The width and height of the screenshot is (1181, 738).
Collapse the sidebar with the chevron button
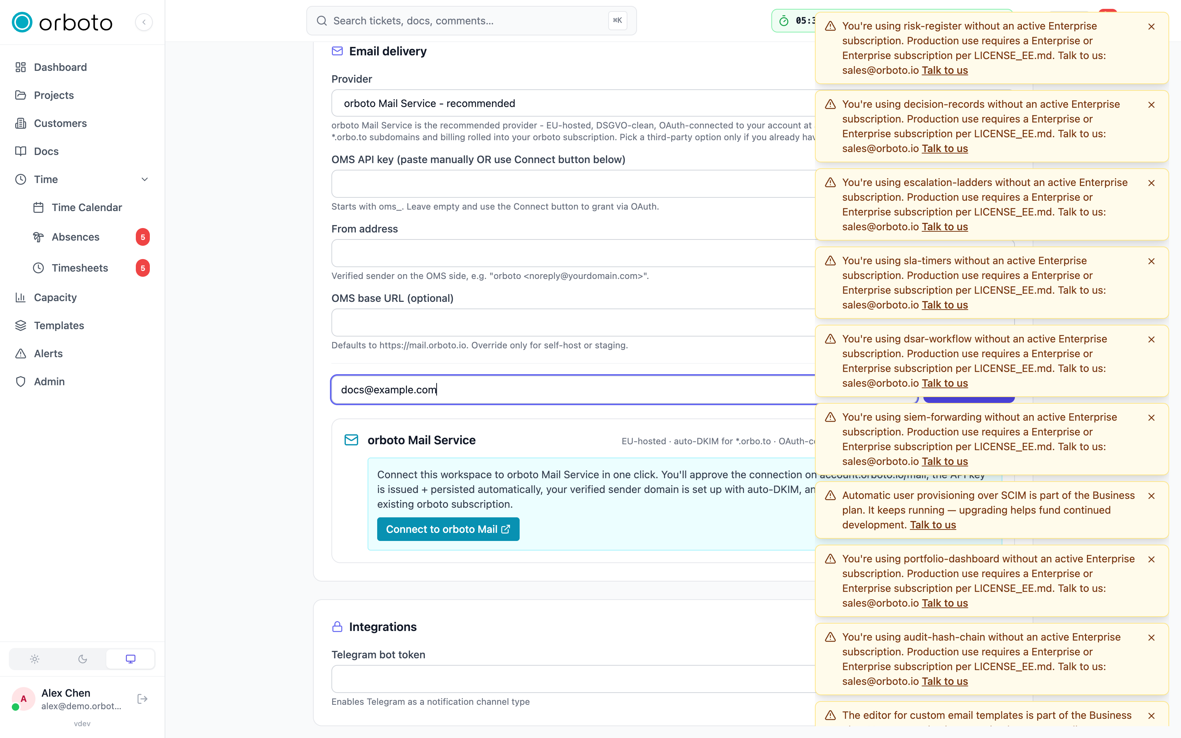coord(144,22)
